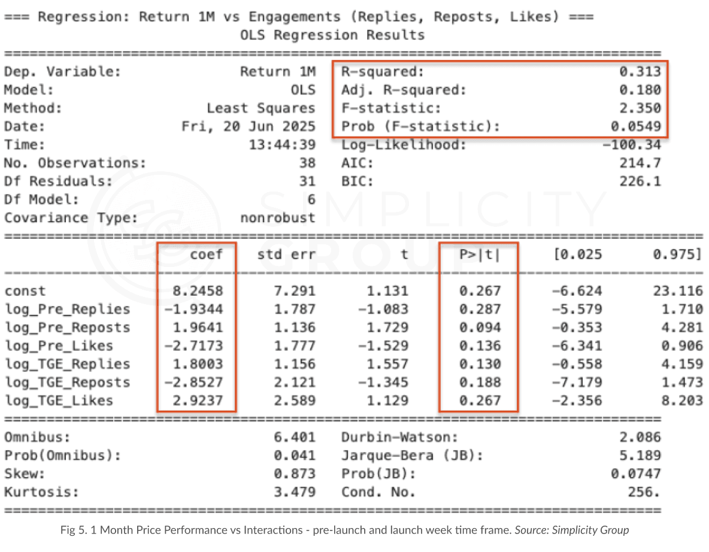
Task: Select the Durbin-Watson value 2.086
Action: (x=640, y=437)
